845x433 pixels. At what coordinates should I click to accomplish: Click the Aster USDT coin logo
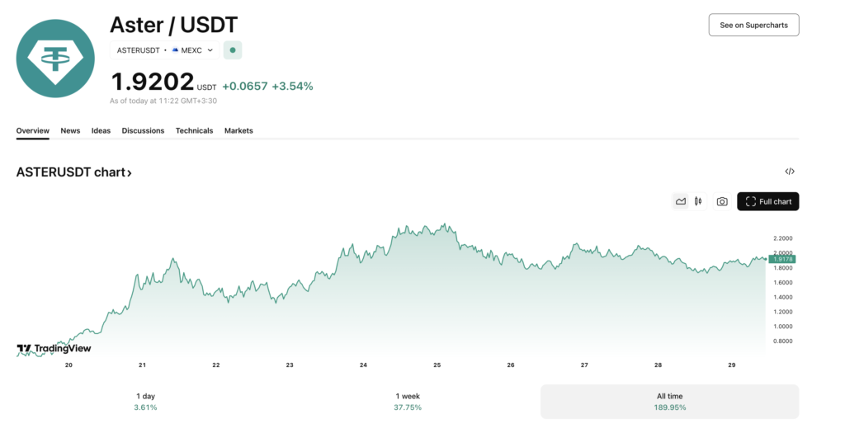[x=55, y=59]
